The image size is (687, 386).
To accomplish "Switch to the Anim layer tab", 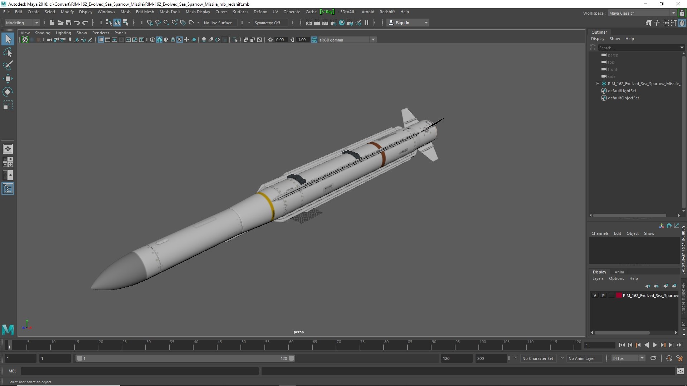I will tap(619, 272).
